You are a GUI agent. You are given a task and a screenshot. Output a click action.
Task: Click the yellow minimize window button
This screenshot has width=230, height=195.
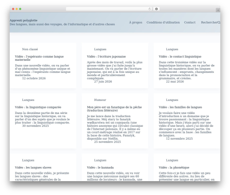click(x=17, y=9)
